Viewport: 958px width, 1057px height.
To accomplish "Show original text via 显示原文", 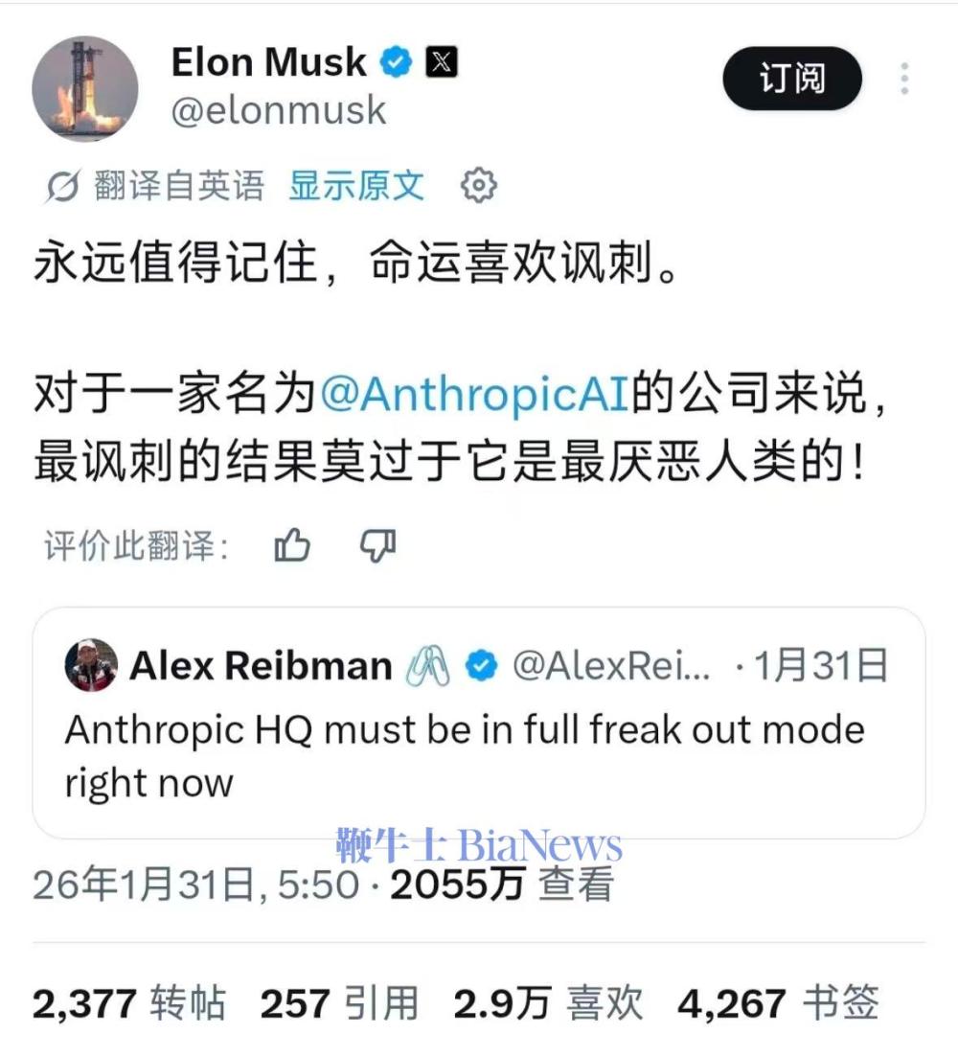I will (356, 185).
